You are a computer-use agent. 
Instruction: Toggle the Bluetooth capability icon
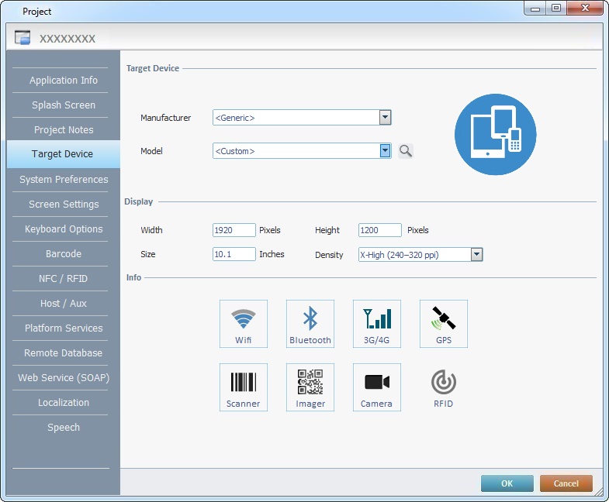[x=310, y=323]
